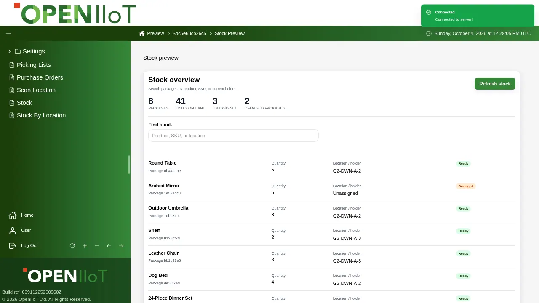The width and height of the screenshot is (539, 303).
Task: Select the Stock sidebar item
Action: (24, 103)
